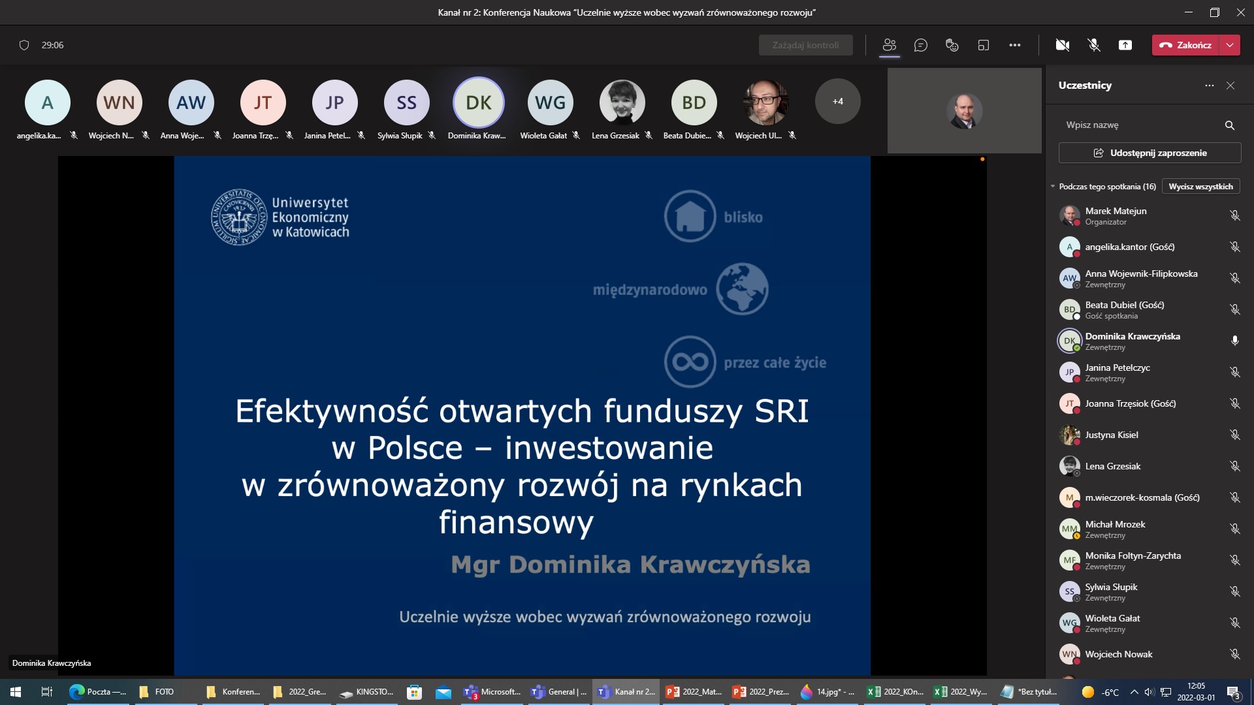Open the Zakończ dropdown arrow
This screenshot has width=1254, height=705.
(1230, 45)
